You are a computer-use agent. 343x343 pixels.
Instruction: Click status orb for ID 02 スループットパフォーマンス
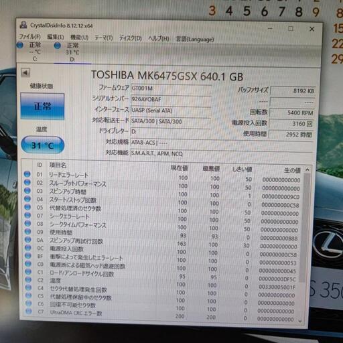click(27, 182)
